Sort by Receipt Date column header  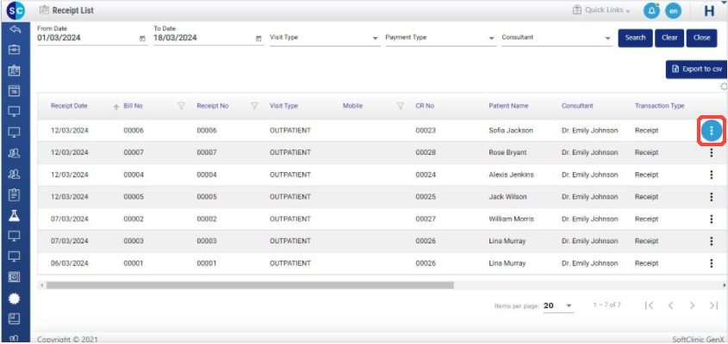click(69, 106)
